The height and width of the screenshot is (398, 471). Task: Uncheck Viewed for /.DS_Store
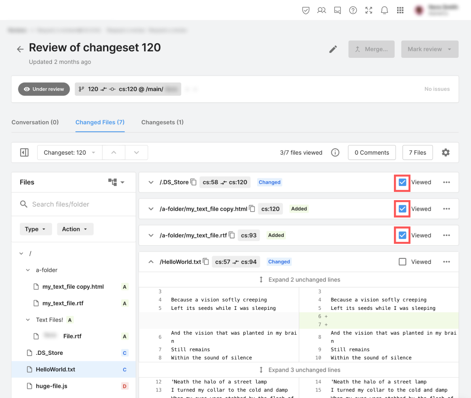pos(403,182)
